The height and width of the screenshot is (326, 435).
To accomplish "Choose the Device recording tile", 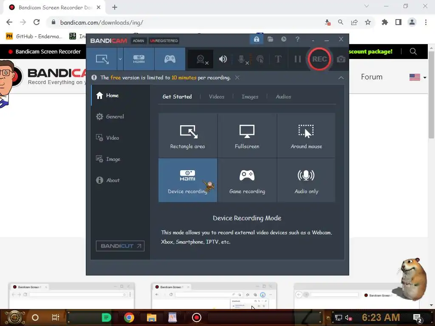I will point(187,180).
